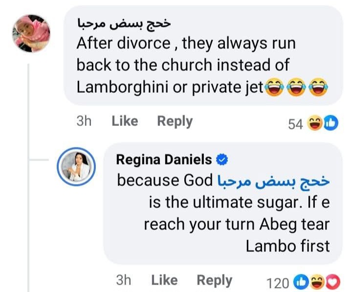This screenshot has height=292, width=352.
Task: Reply to Regina Daniels' comment
Action: coord(214,280)
